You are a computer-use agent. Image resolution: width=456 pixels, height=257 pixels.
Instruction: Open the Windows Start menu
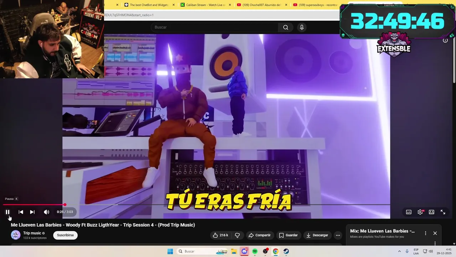point(170,251)
